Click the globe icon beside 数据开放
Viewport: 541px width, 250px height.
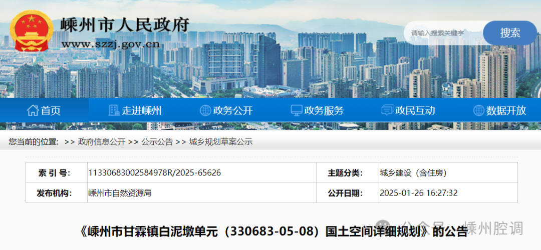478,110
